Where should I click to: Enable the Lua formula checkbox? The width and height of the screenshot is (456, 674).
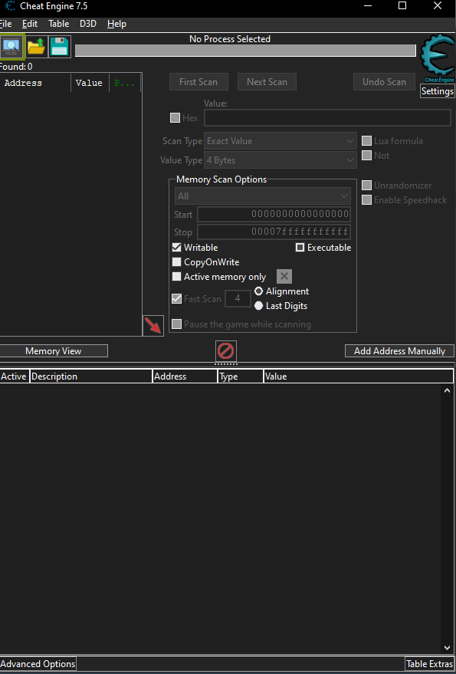click(366, 141)
